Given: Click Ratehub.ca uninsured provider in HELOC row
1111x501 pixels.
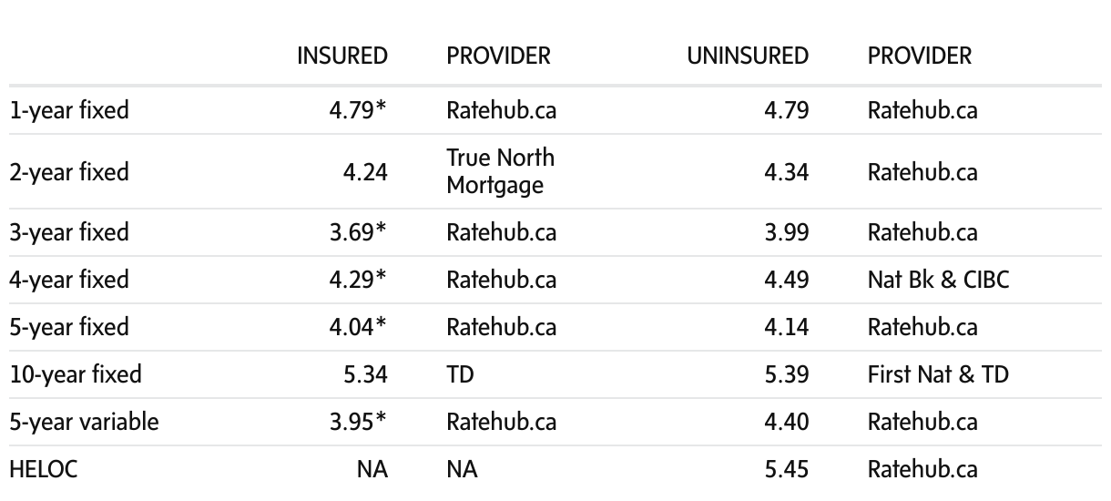Looking at the screenshot, I should coord(922,470).
